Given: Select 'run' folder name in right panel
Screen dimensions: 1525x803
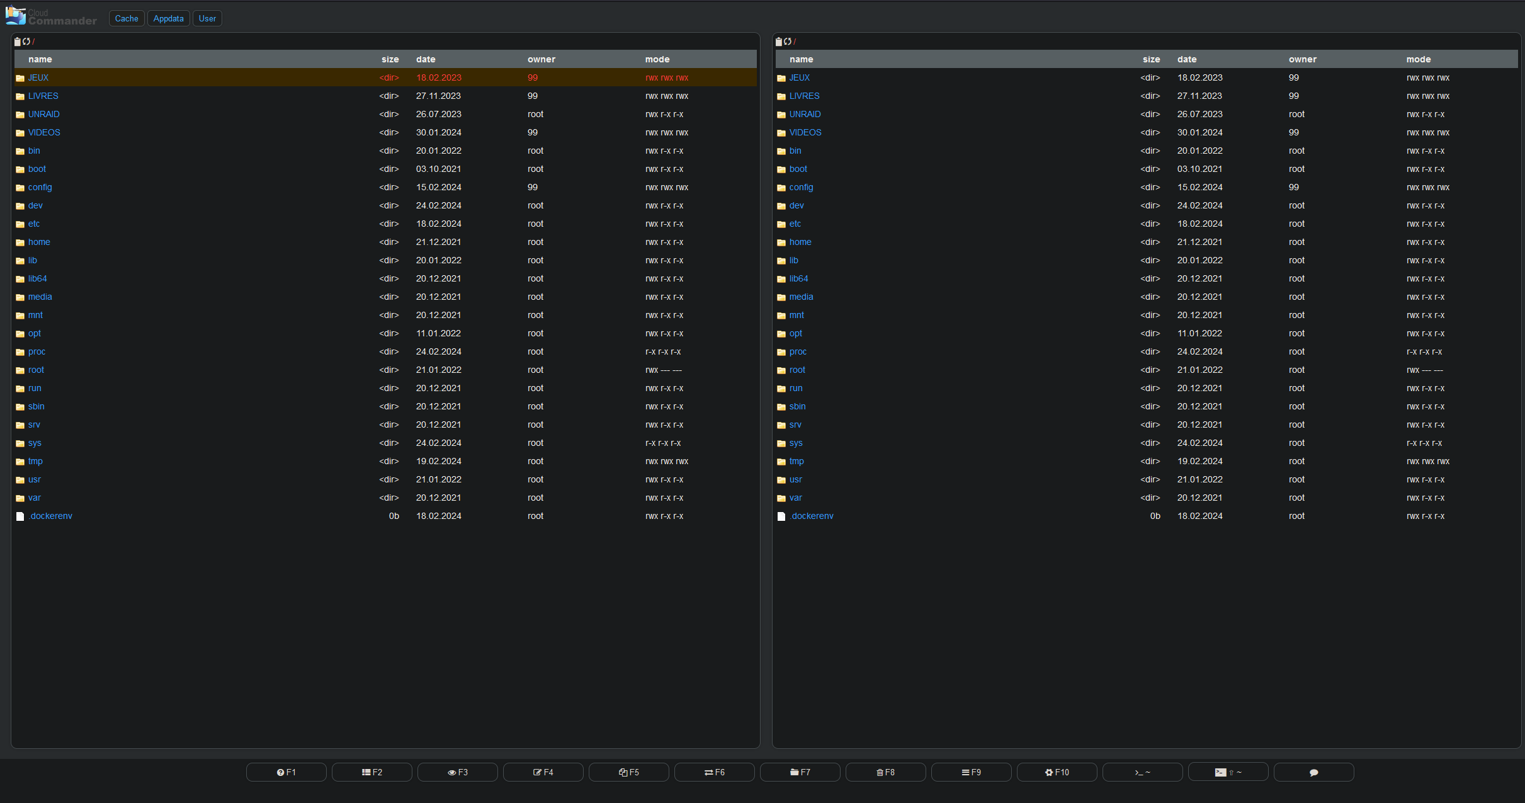Looking at the screenshot, I should 796,388.
